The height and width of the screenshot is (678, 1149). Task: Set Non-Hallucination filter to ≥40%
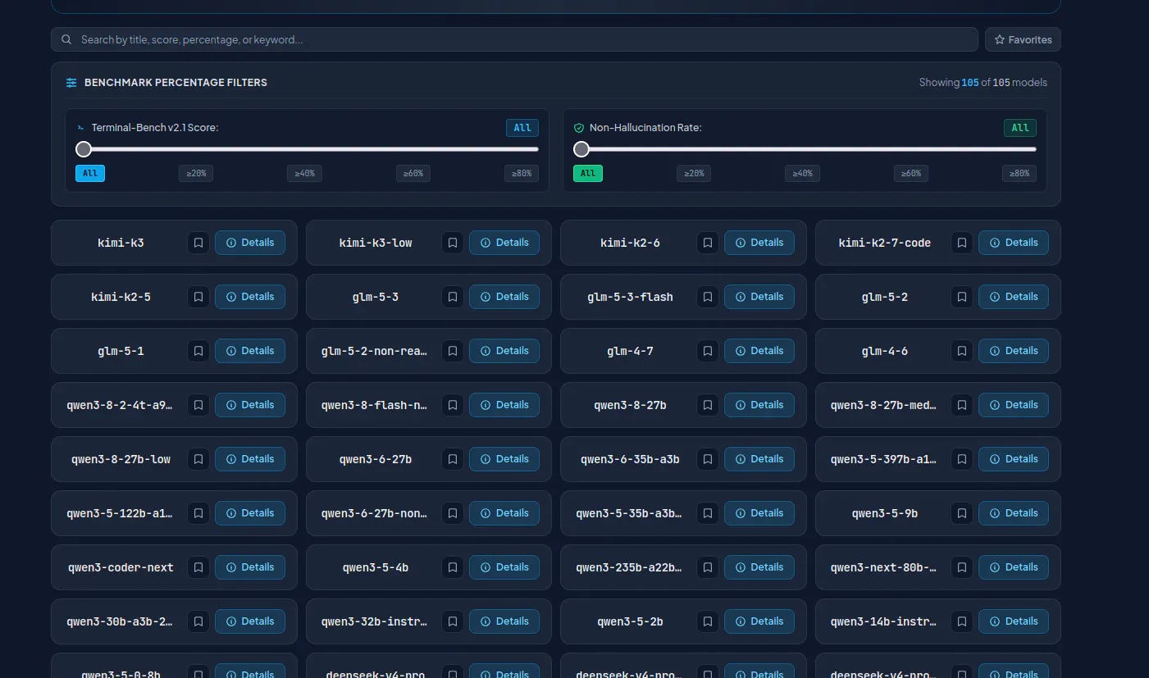(802, 174)
